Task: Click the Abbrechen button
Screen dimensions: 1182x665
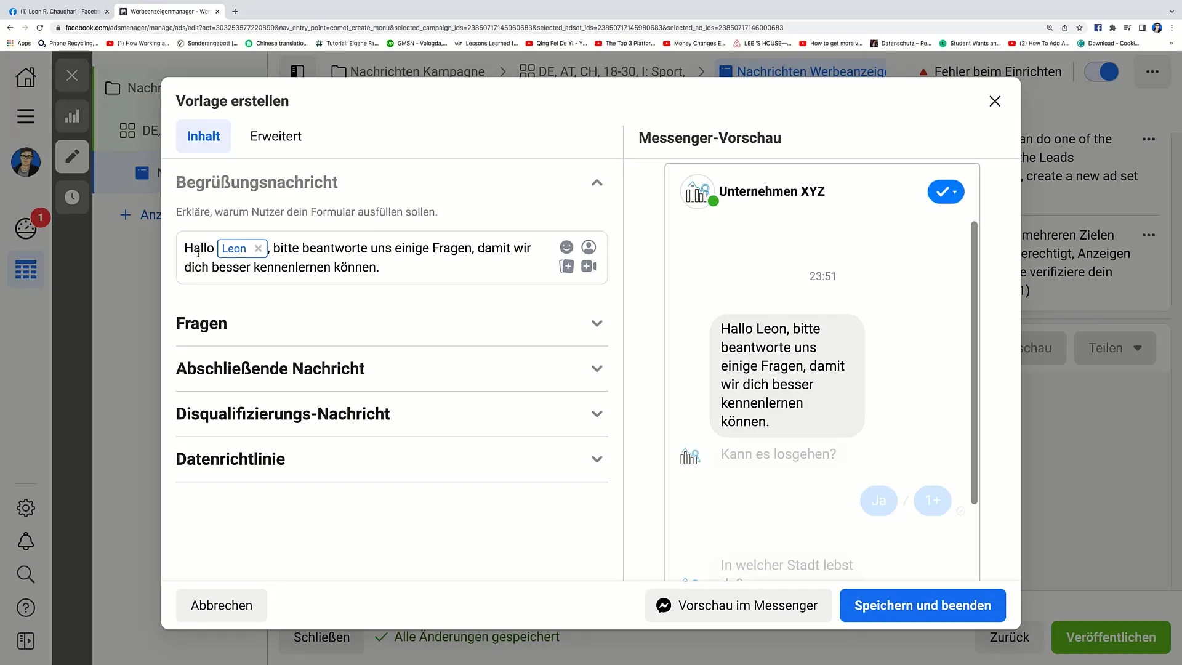Action: click(222, 605)
